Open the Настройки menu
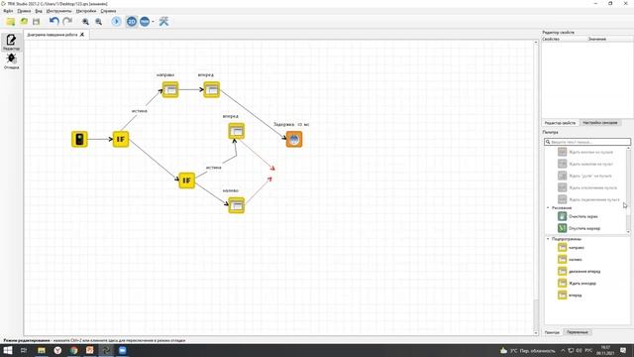The width and height of the screenshot is (634, 357). pyautogui.click(x=86, y=11)
